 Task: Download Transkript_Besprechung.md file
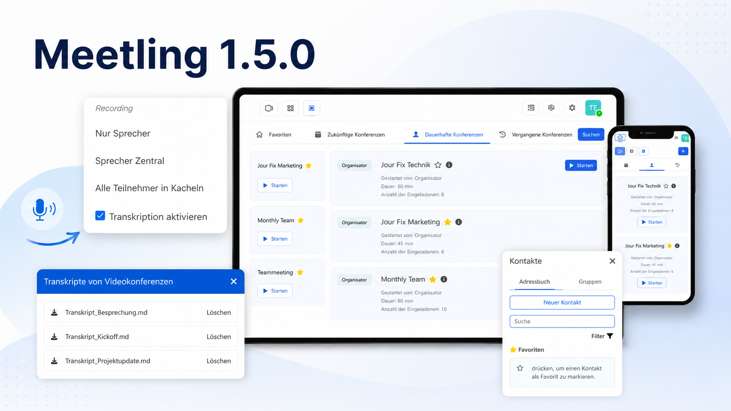(54, 312)
